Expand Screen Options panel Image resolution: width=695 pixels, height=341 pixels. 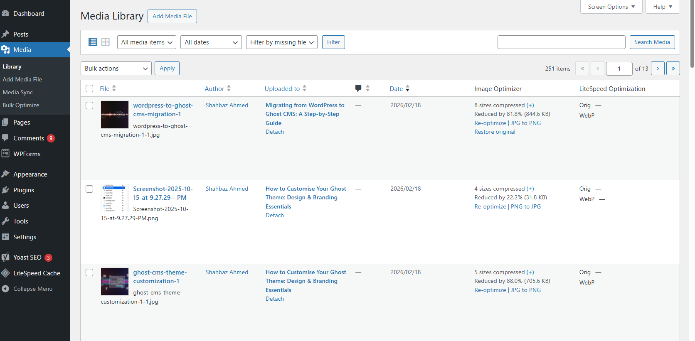click(x=611, y=7)
